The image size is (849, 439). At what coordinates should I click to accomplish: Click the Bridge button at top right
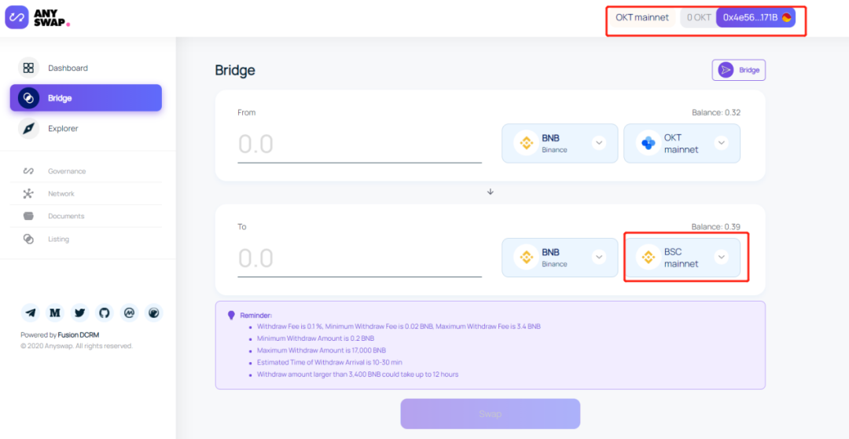(x=738, y=70)
